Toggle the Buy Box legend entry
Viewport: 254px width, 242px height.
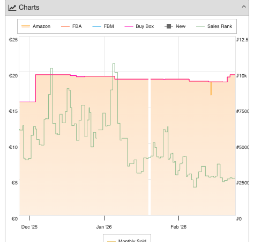coord(139,26)
